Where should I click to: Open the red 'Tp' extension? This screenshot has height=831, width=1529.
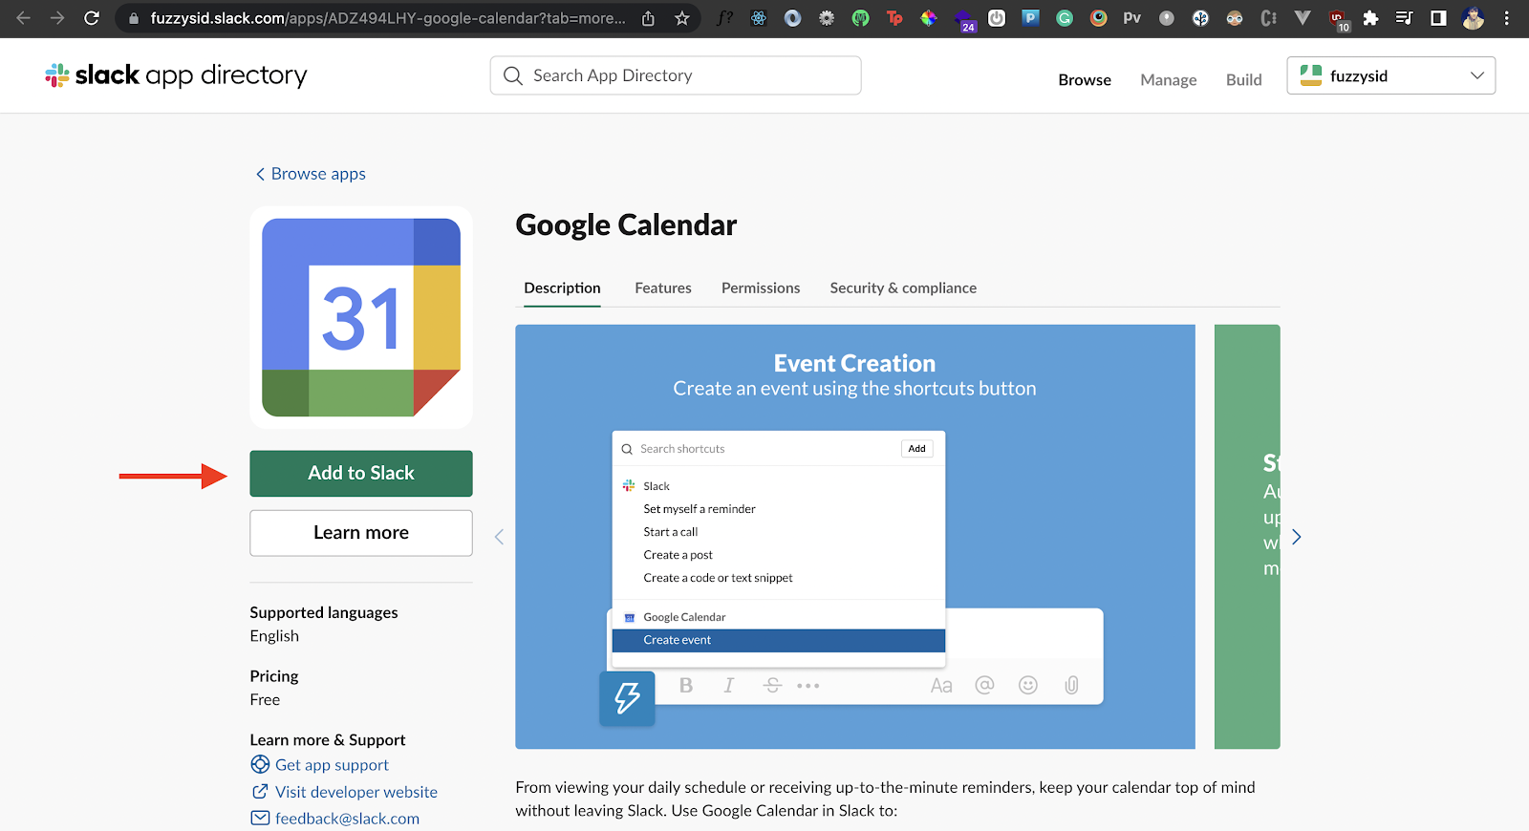(894, 18)
